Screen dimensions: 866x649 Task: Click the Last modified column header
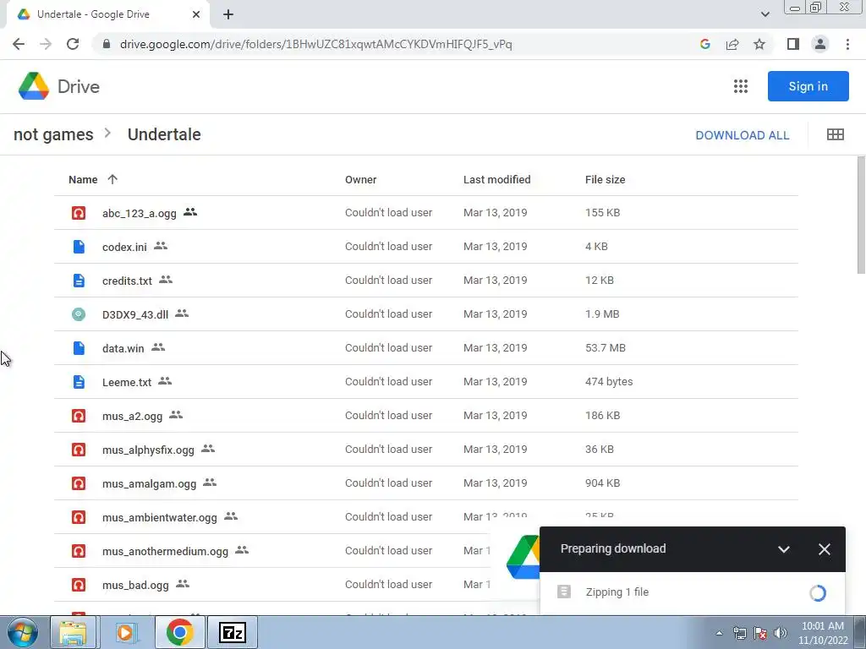(496, 179)
